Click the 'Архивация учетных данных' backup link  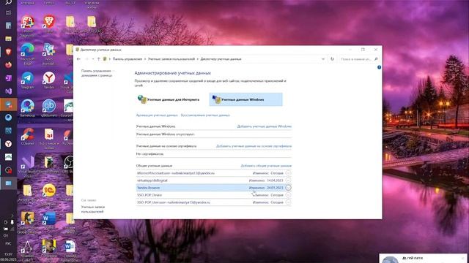[157, 115]
